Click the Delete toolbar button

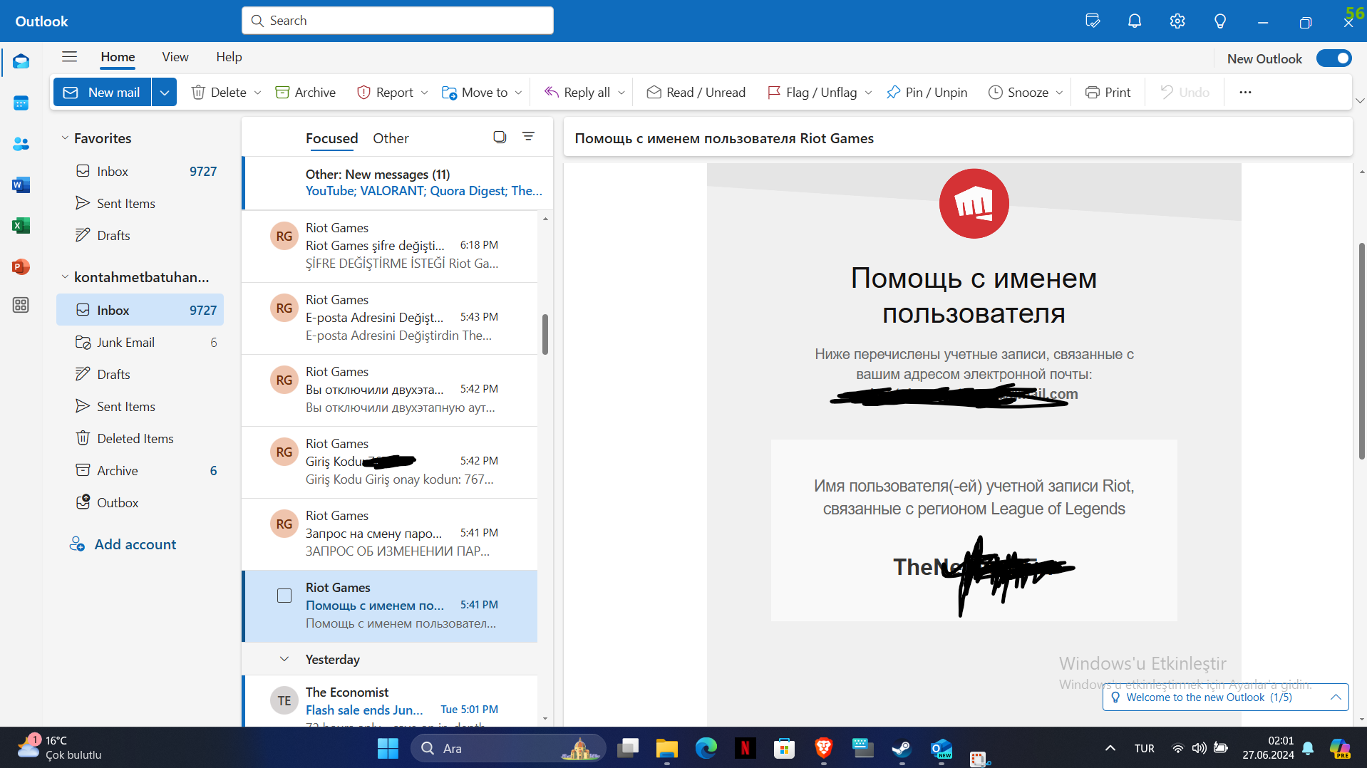click(x=219, y=93)
